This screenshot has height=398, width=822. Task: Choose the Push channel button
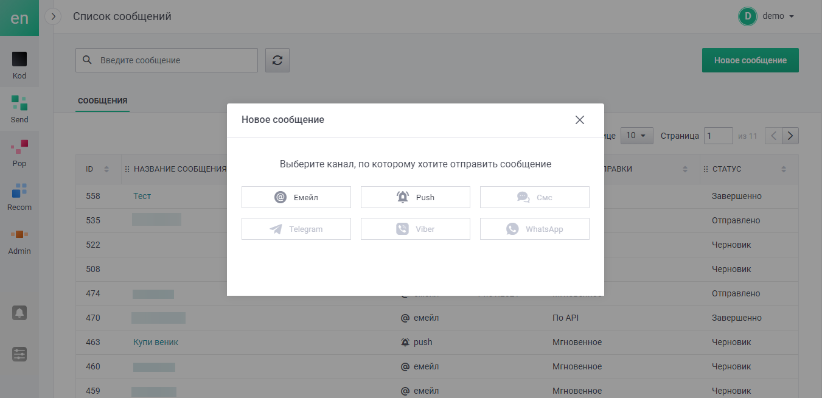416,197
